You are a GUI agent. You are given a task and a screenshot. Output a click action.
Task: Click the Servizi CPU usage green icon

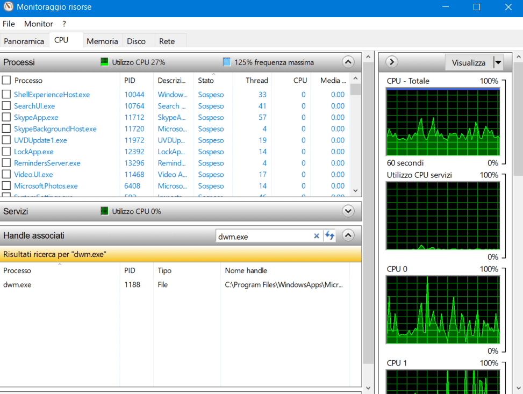click(105, 211)
